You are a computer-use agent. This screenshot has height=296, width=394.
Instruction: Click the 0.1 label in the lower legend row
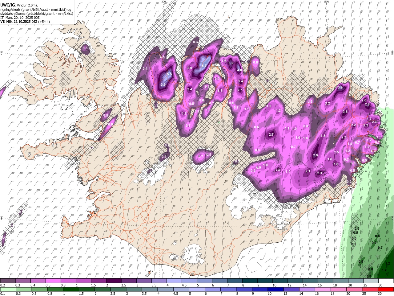tap(3, 294)
